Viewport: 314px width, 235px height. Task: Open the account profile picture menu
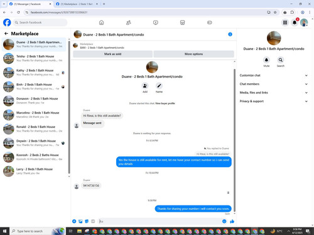point(304,23)
